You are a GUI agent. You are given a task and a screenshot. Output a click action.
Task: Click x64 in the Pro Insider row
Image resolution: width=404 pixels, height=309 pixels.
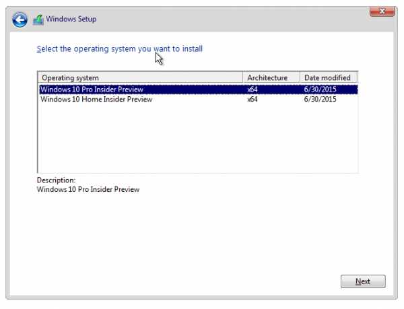point(252,90)
